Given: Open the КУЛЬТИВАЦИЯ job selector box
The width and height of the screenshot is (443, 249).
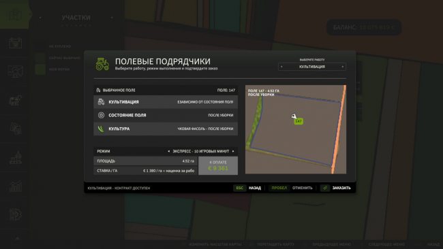Looking at the screenshot, I should click(x=312, y=67).
